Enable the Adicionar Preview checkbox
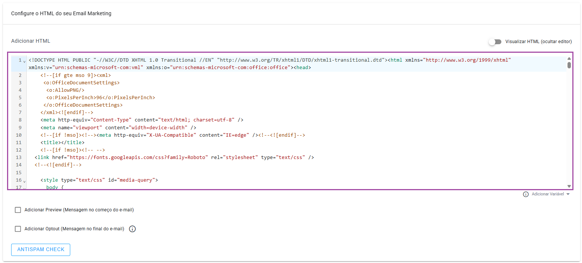The height and width of the screenshot is (263, 582). pyautogui.click(x=18, y=210)
